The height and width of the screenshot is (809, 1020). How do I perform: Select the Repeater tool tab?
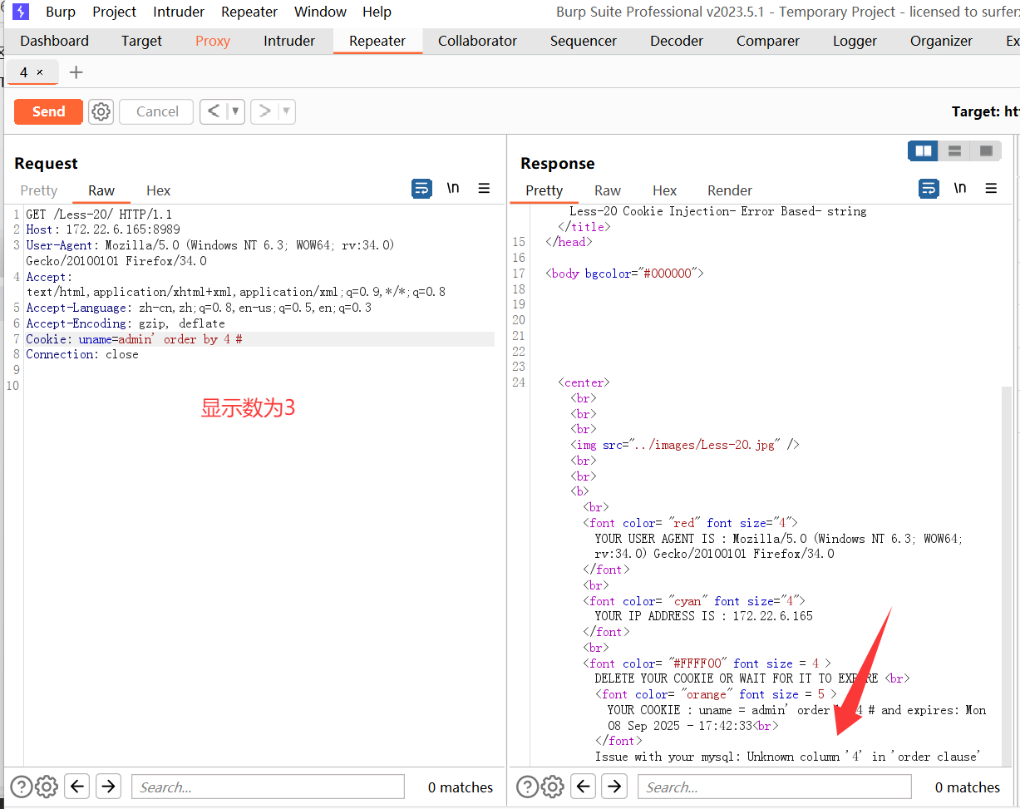pyautogui.click(x=377, y=41)
